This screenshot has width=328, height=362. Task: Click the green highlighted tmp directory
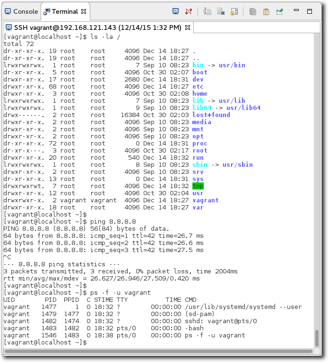pos(198,186)
